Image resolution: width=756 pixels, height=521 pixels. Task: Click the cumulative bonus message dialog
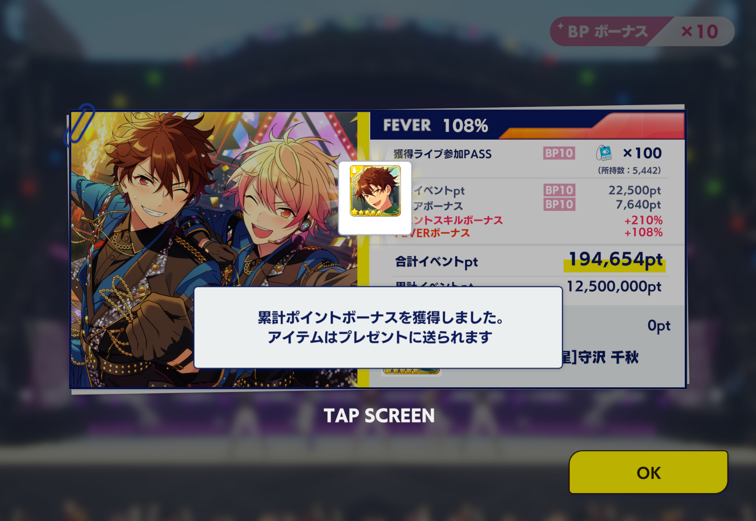378,328
